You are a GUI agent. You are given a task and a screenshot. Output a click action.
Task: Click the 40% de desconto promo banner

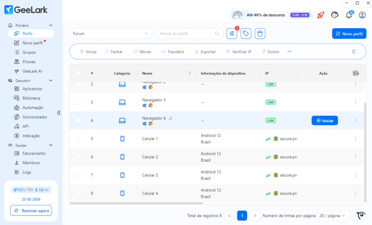tap(272, 15)
